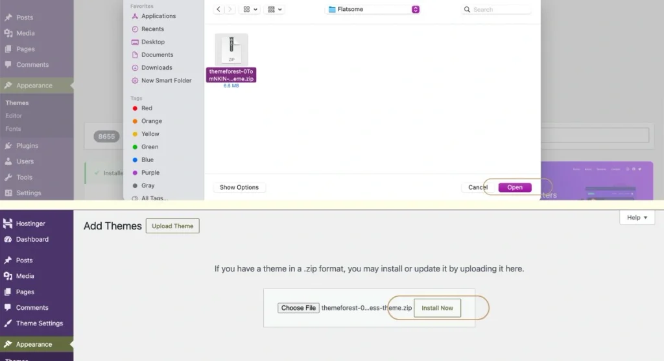Click the purple theme preview thumbnail behind the dialog
Viewport: 664px width, 361px height.
click(x=597, y=181)
